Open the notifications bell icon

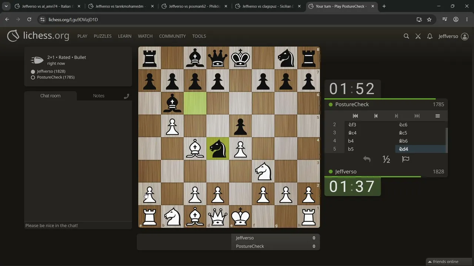click(x=430, y=36)
